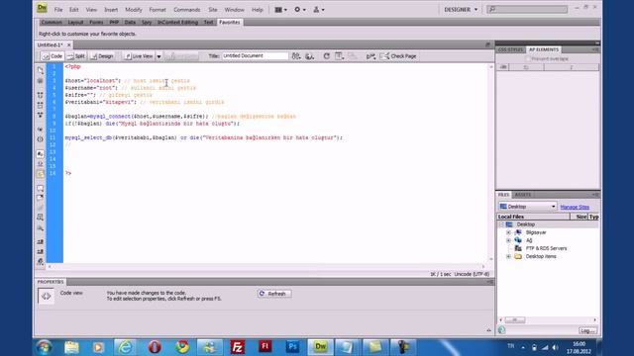This screenshot has height=356, width=634.
Task: Select the Layout insert tab
Action: coord(75,22)
